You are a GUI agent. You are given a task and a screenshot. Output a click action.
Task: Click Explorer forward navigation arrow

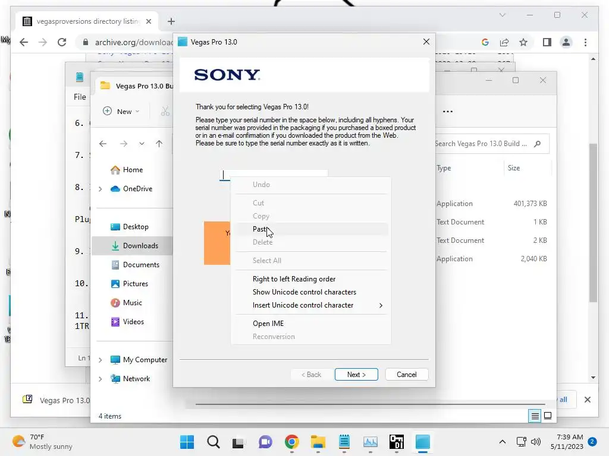[124, 144]
